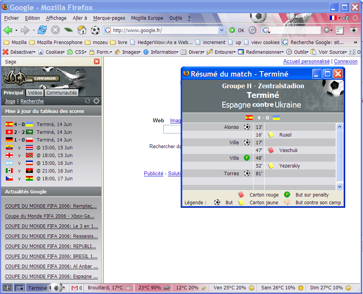Image resolution: width=363 pixels, height=294 pixels.
Task: Open the Voir Source toolbar dropdown
Action: (x=329, y=52)
